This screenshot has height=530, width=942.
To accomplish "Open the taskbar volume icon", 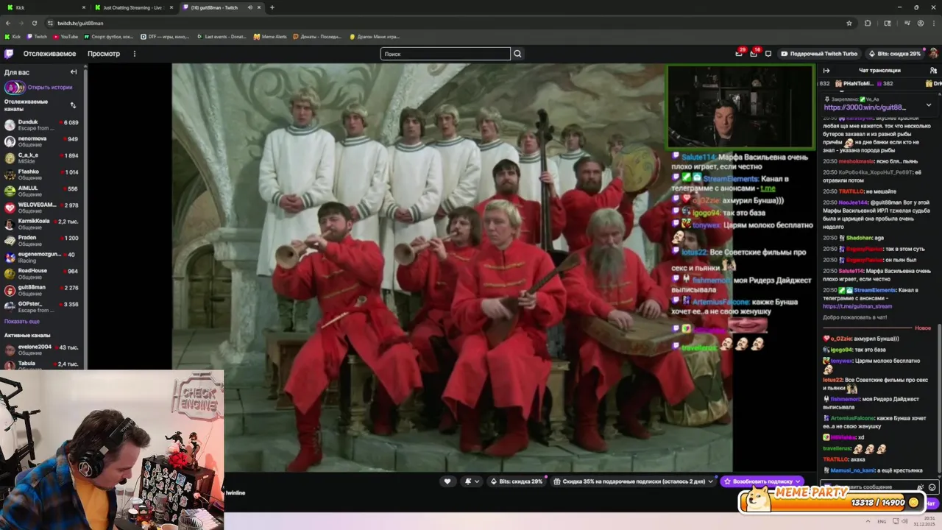I will click(906, 521).
